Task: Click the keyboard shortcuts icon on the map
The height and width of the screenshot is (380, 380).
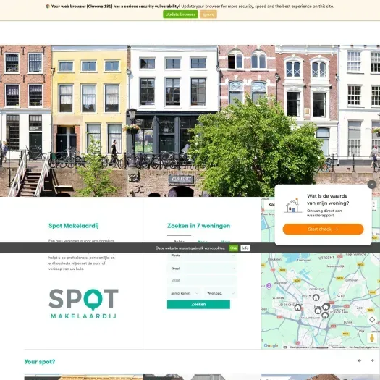Action: [285, 347]
